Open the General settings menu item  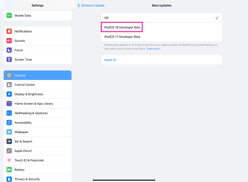[x=38, y=75]
